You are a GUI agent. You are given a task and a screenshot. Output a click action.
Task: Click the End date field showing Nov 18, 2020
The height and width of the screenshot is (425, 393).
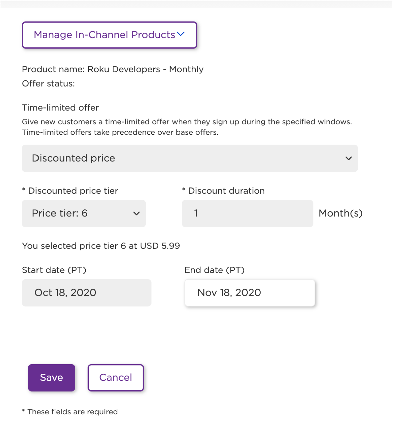[250, 293]
